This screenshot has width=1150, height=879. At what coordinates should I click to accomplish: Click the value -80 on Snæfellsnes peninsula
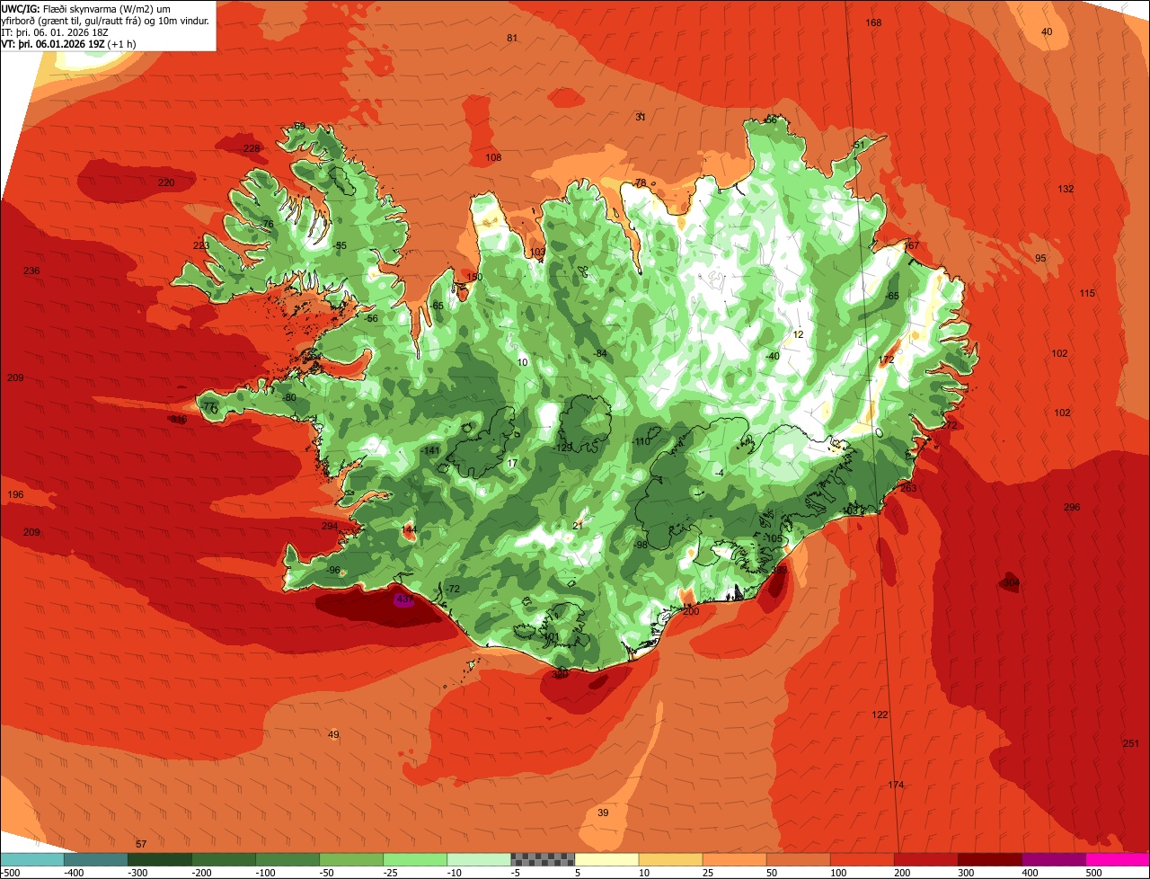point(289,397)
